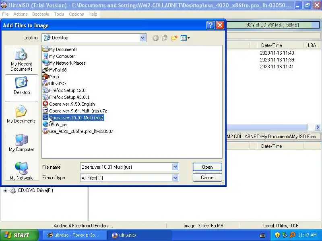Select MyPal 68 shortcut
The width and height of the screenshot is (322, 241).
(54, 70)
